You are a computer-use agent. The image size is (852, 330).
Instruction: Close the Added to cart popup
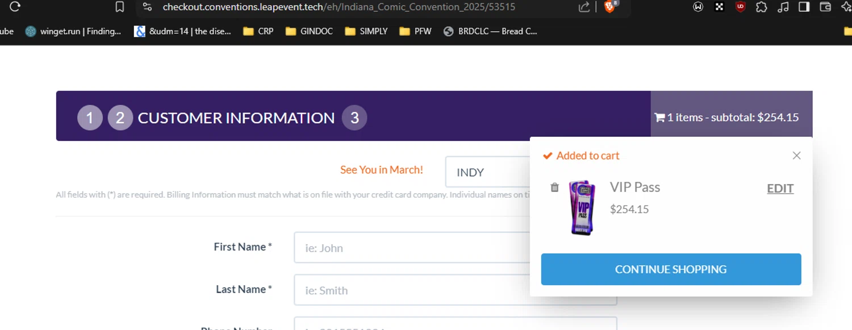(796, 156)
